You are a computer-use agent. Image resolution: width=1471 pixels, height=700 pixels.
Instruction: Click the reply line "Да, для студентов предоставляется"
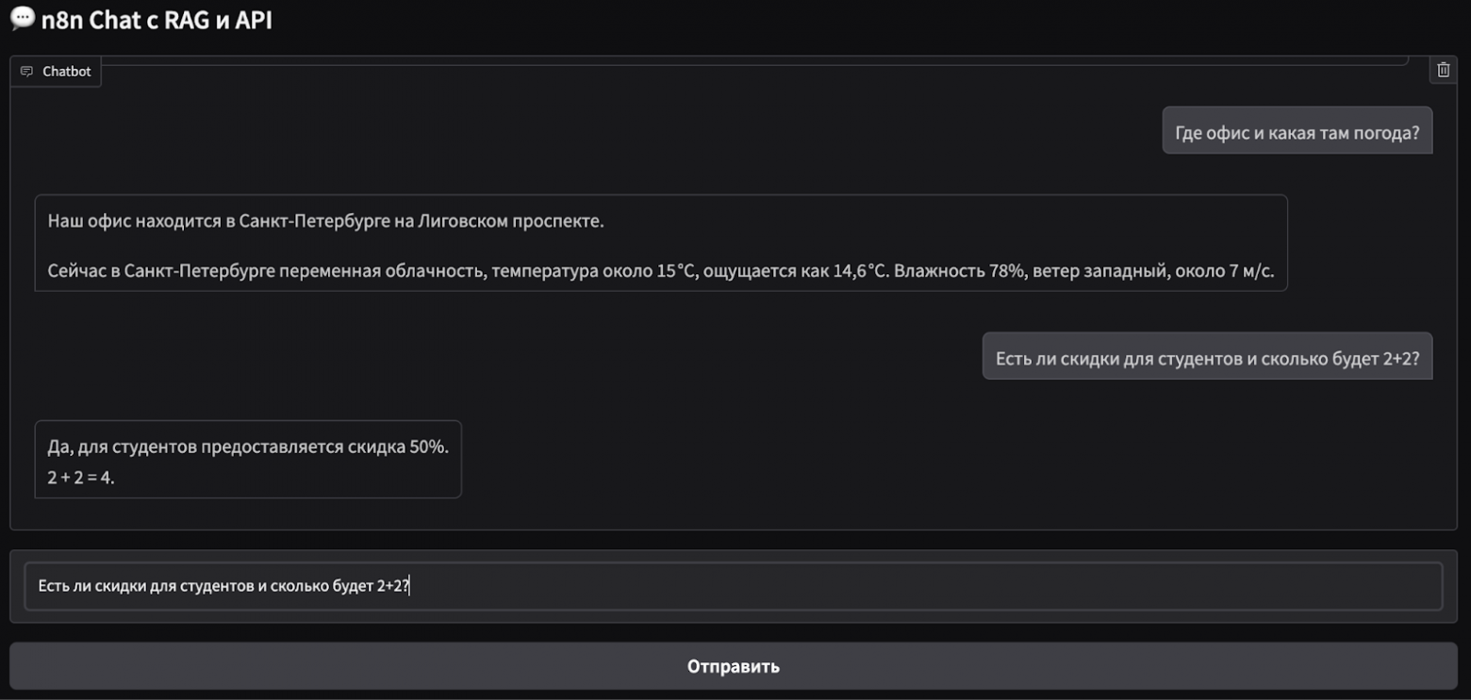pyautogui.click(x=248, y=447)
